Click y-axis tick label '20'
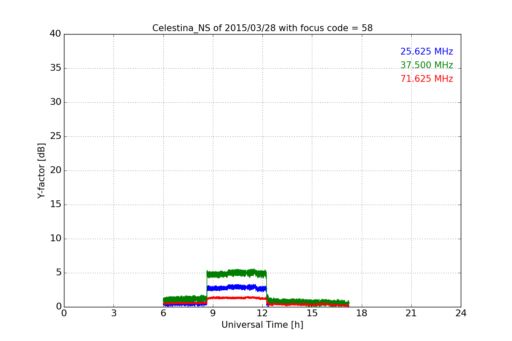This screenshot has height=341, width=512. coord(55,170)
